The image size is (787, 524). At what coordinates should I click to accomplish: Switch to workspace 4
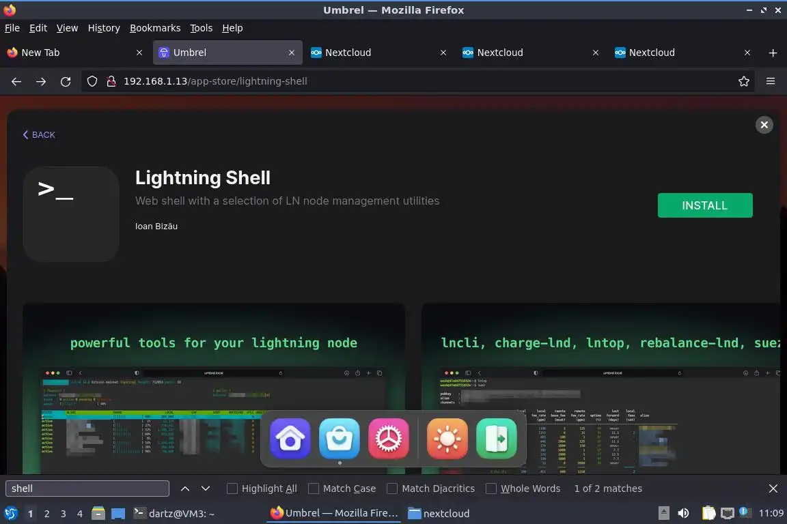click(80, 514)
